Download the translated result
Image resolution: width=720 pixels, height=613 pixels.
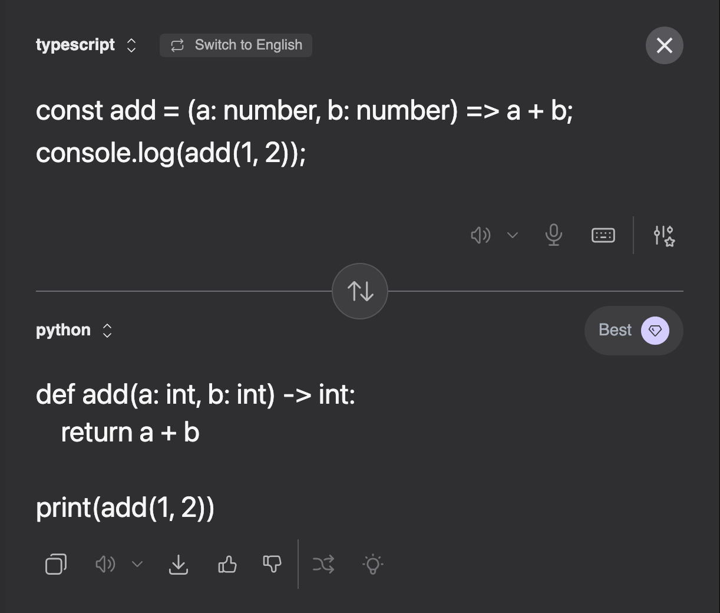178,564
